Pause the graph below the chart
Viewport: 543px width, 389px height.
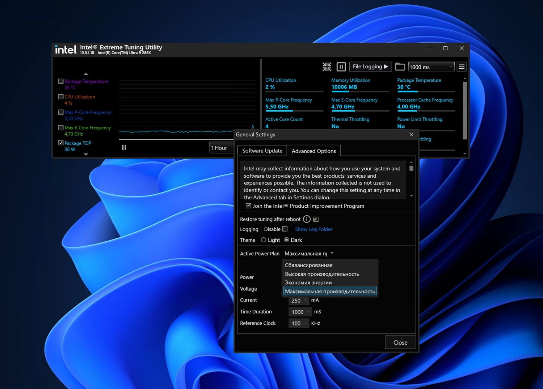[x=124, y=147]
